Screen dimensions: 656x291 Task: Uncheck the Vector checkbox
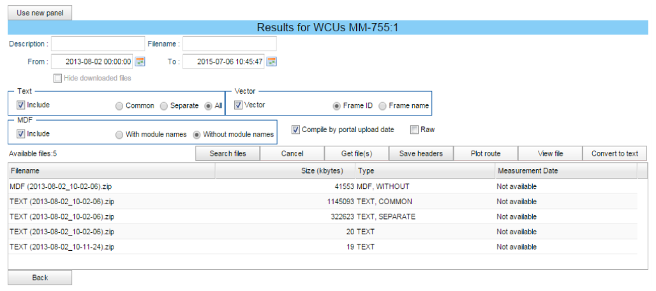(238, 105)
